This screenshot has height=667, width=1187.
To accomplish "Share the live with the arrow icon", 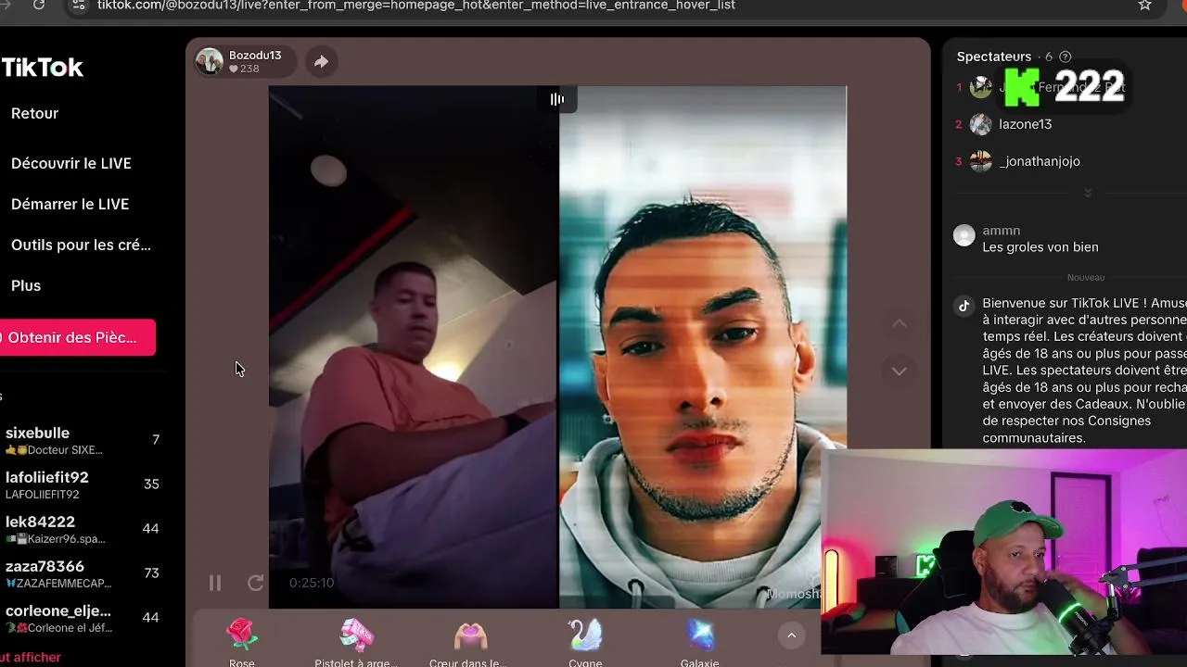I will click(x=321, y=61).
